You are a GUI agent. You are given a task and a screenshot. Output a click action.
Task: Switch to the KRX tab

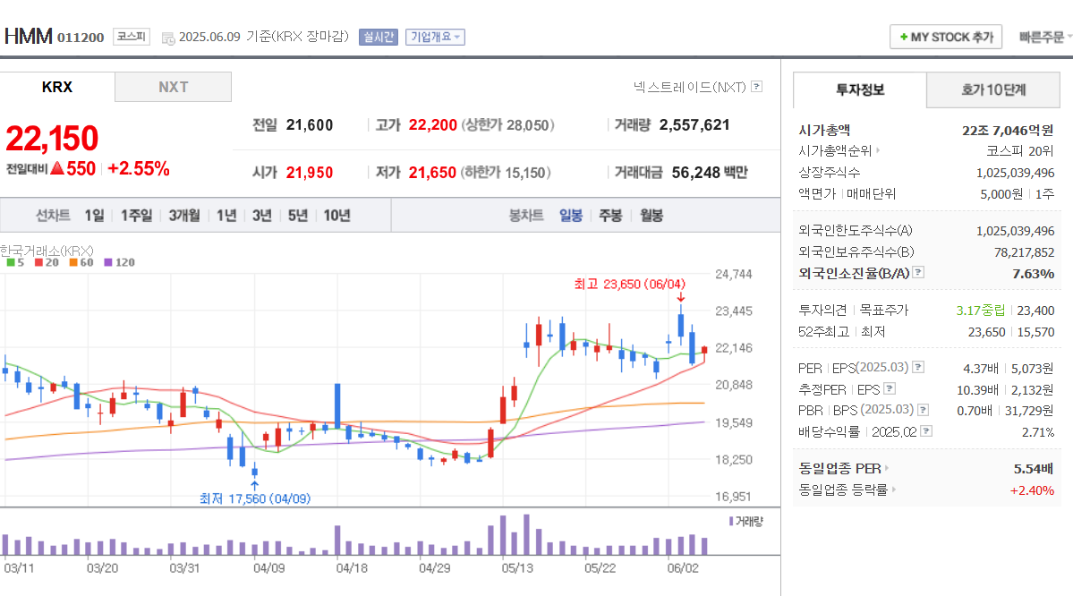coord(57,88)
